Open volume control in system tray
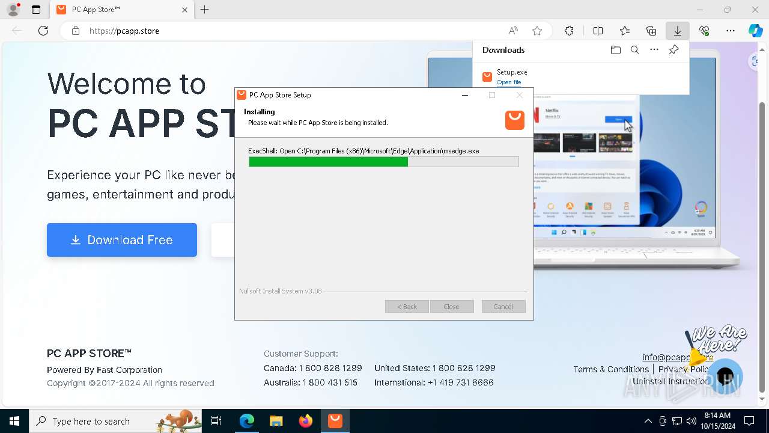Image resolution: width=769 pixels, height=433 pixels. 691,421
